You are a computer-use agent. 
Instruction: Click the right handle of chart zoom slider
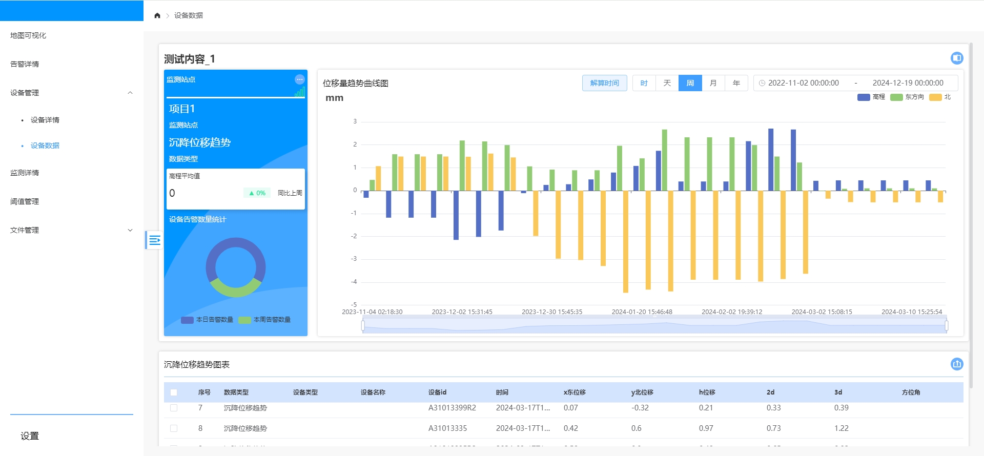tap(947, 325)
